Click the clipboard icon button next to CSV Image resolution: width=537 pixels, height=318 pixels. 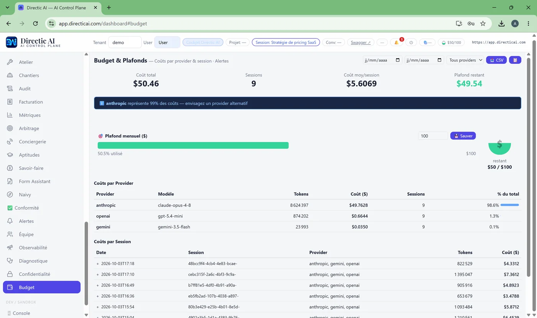click(x=515, y=60)
